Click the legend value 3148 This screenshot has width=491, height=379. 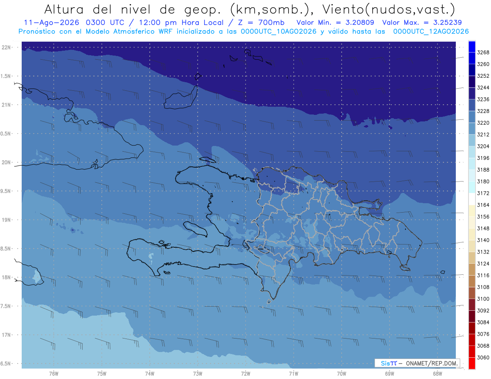click(483, 228)
